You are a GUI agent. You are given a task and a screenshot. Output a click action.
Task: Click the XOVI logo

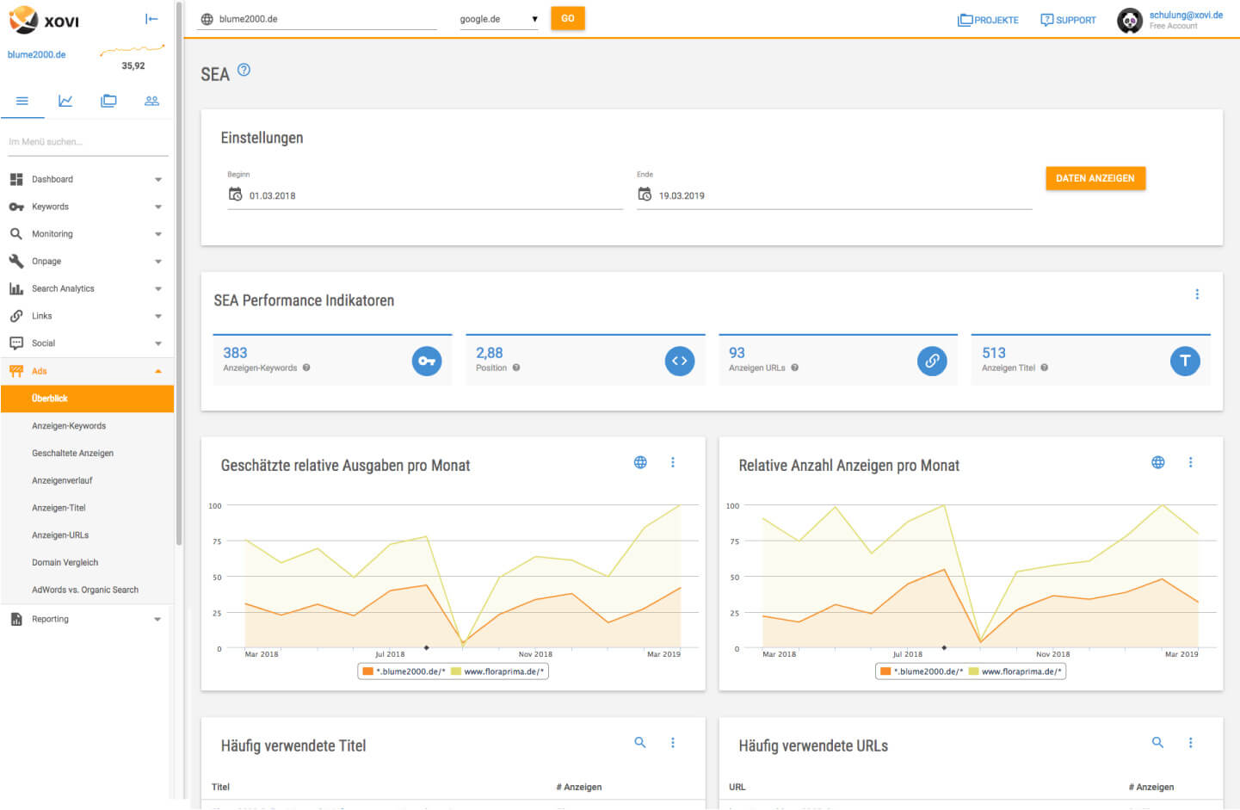coord(44,20)
